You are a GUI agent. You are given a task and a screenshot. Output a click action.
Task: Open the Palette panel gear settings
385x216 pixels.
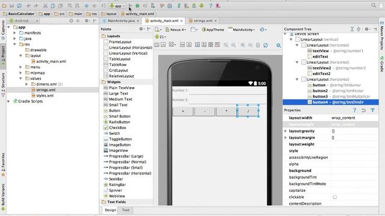tap(141, 29)
